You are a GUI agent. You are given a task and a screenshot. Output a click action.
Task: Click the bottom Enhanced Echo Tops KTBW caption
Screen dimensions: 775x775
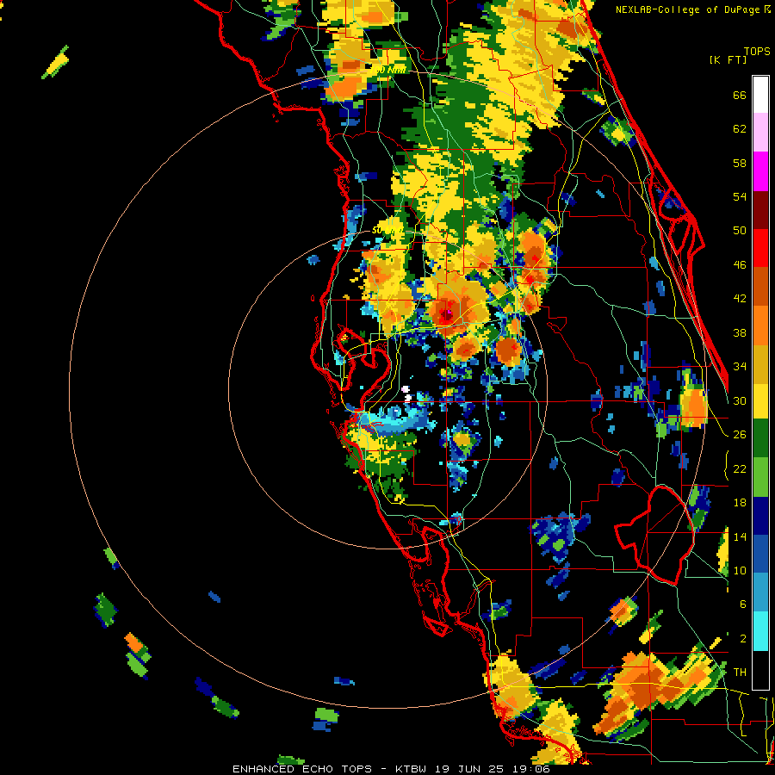tap(391, 769)
